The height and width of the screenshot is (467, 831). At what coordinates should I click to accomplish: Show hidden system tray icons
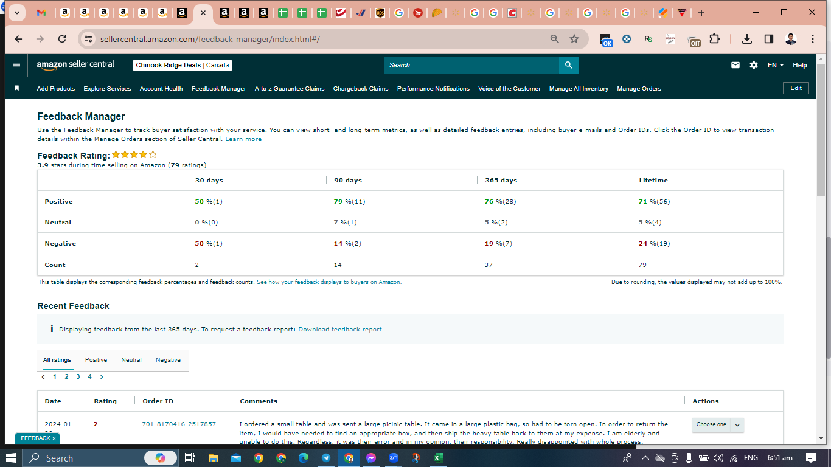point(645,458)
